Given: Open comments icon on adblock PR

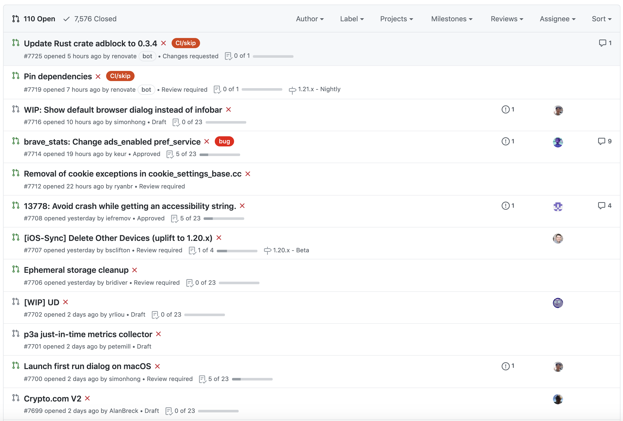Looking at the screenshot, I should click(x=602, y=43).
